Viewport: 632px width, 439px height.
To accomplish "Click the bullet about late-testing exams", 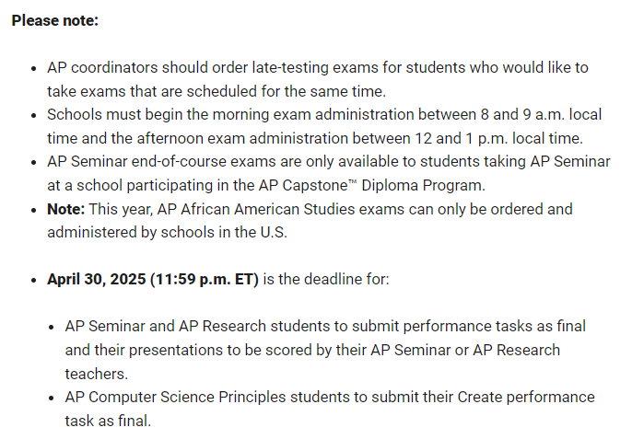I will [318, 79].
